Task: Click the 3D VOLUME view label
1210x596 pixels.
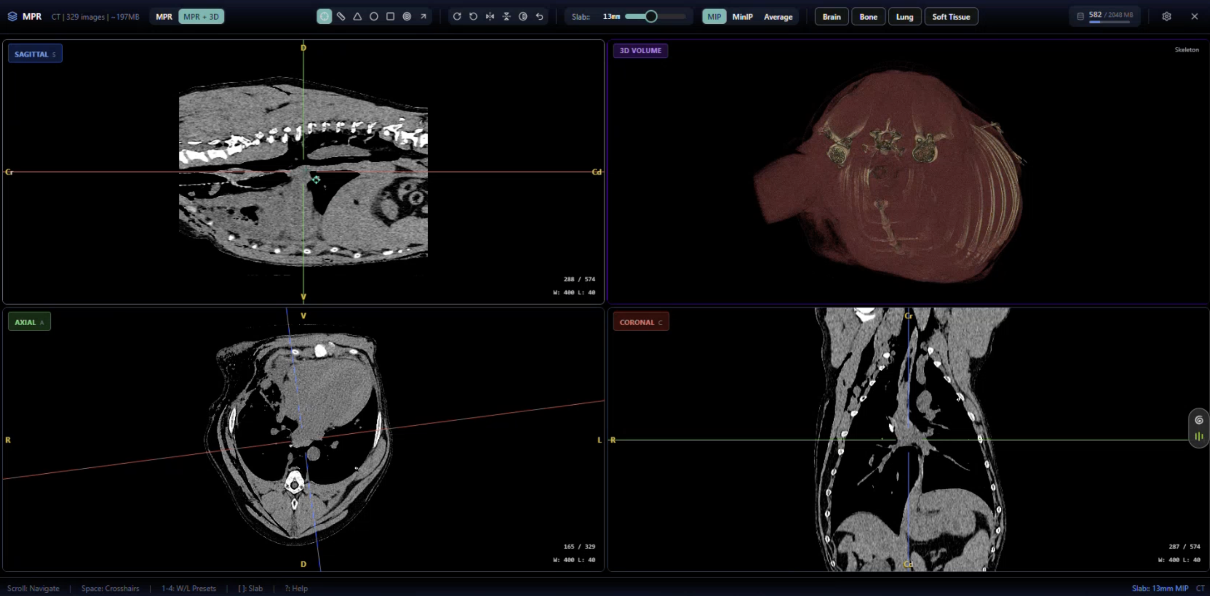Action: tap(640, 51)
